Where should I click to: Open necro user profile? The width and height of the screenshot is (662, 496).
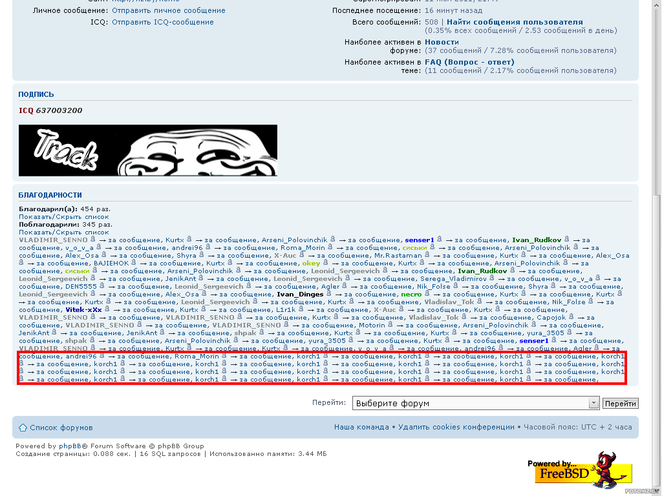tap(411, 294)
